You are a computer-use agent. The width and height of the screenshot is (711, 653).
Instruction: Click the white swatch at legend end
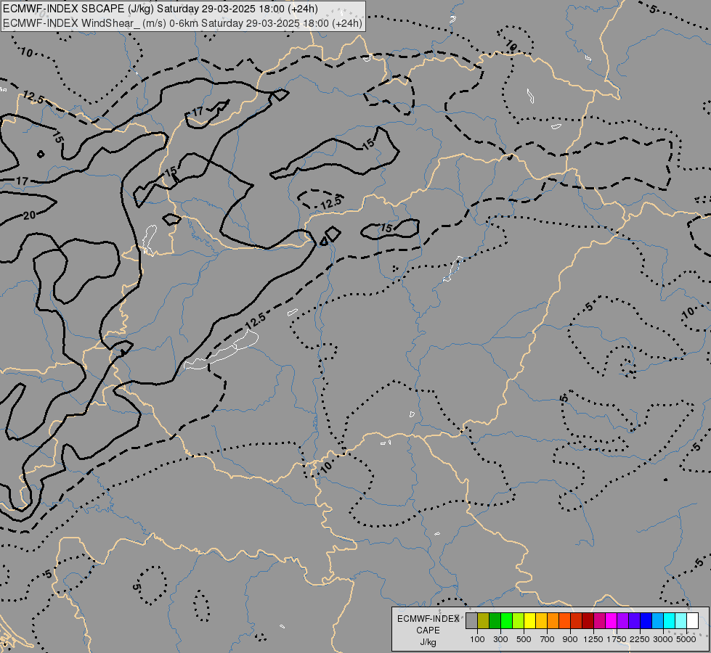(x=692, y=620)
